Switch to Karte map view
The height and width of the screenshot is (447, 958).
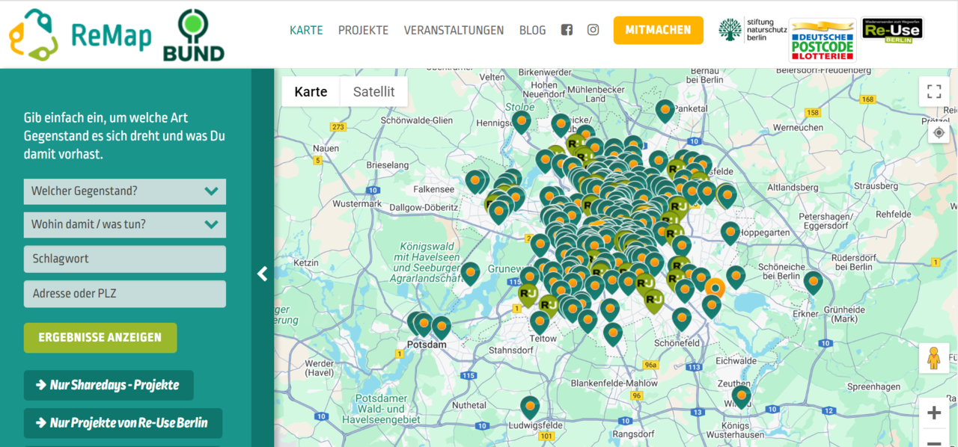coord(311,92)
